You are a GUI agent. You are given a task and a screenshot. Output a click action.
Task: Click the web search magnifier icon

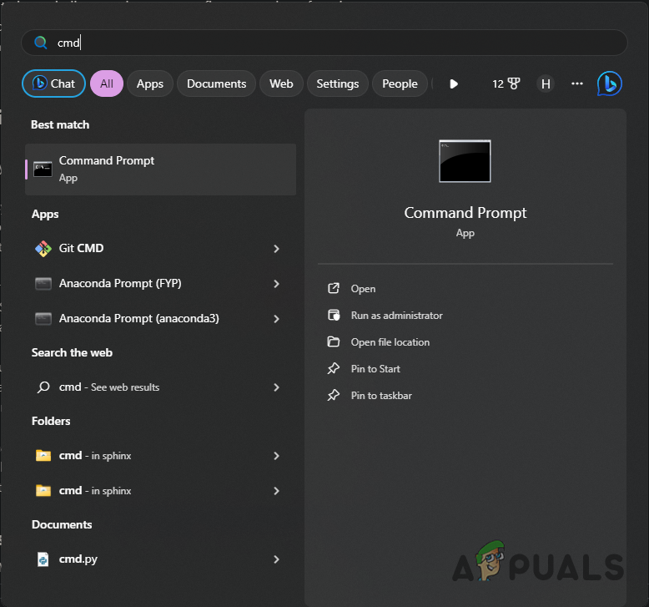click(43, 387)
